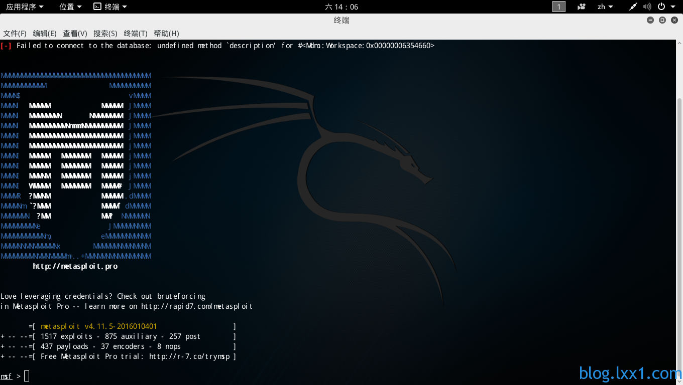Click the volume speaker icon
Viewport: 683px width, 385px height.
coord(647,7)
